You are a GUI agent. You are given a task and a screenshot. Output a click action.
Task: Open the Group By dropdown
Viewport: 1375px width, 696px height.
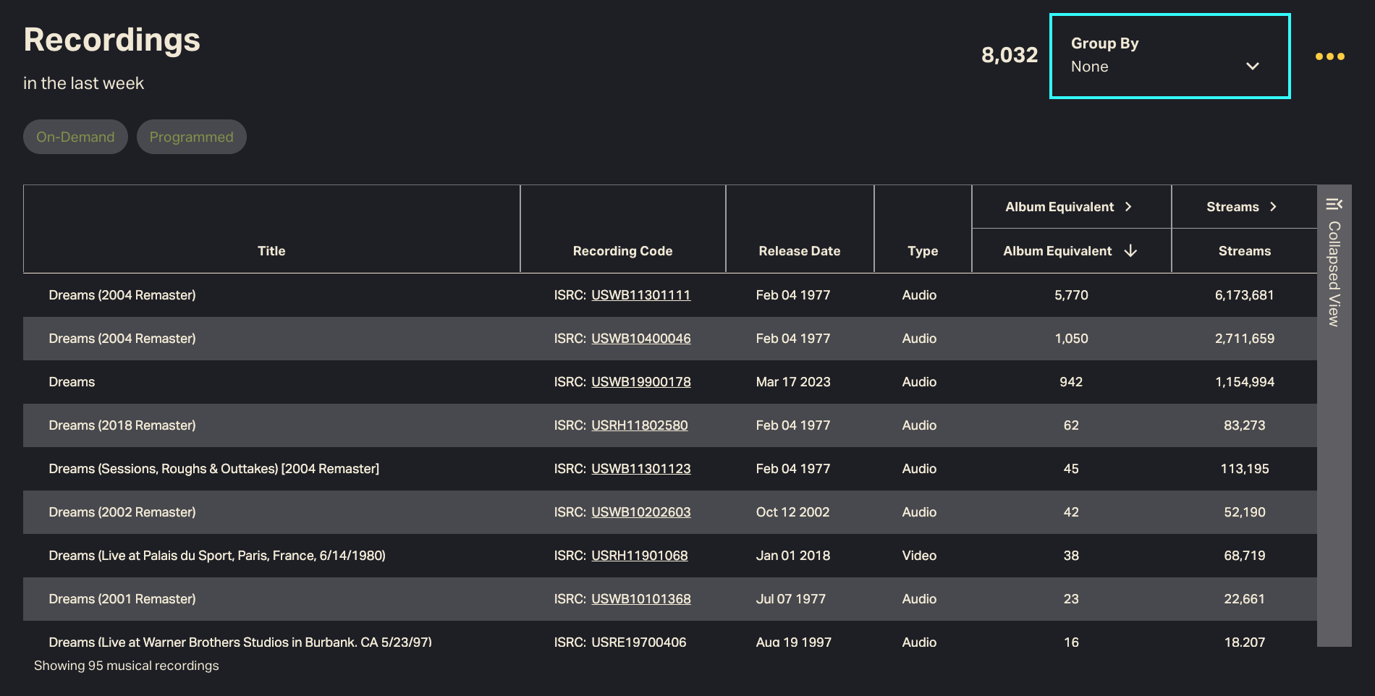(1169, 56)
